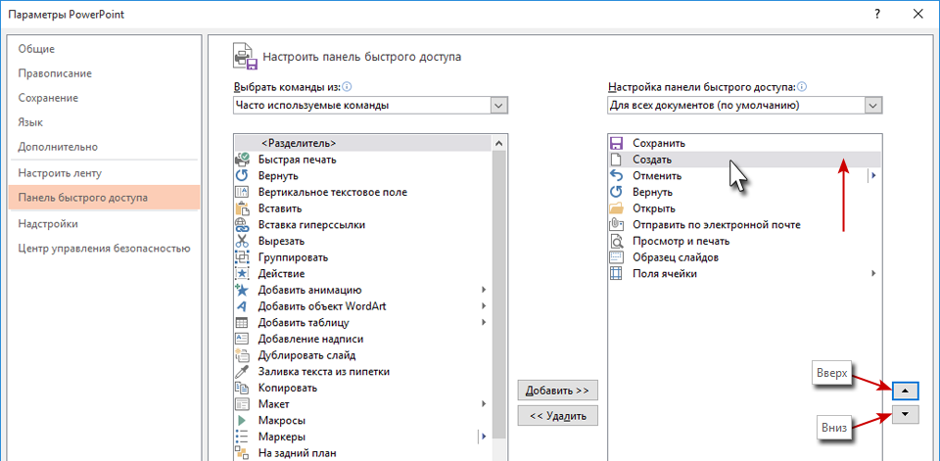The image size is (940, 461).
Task: Click the Добавить объект WordArt icon
Action: (x=242, y=306)
